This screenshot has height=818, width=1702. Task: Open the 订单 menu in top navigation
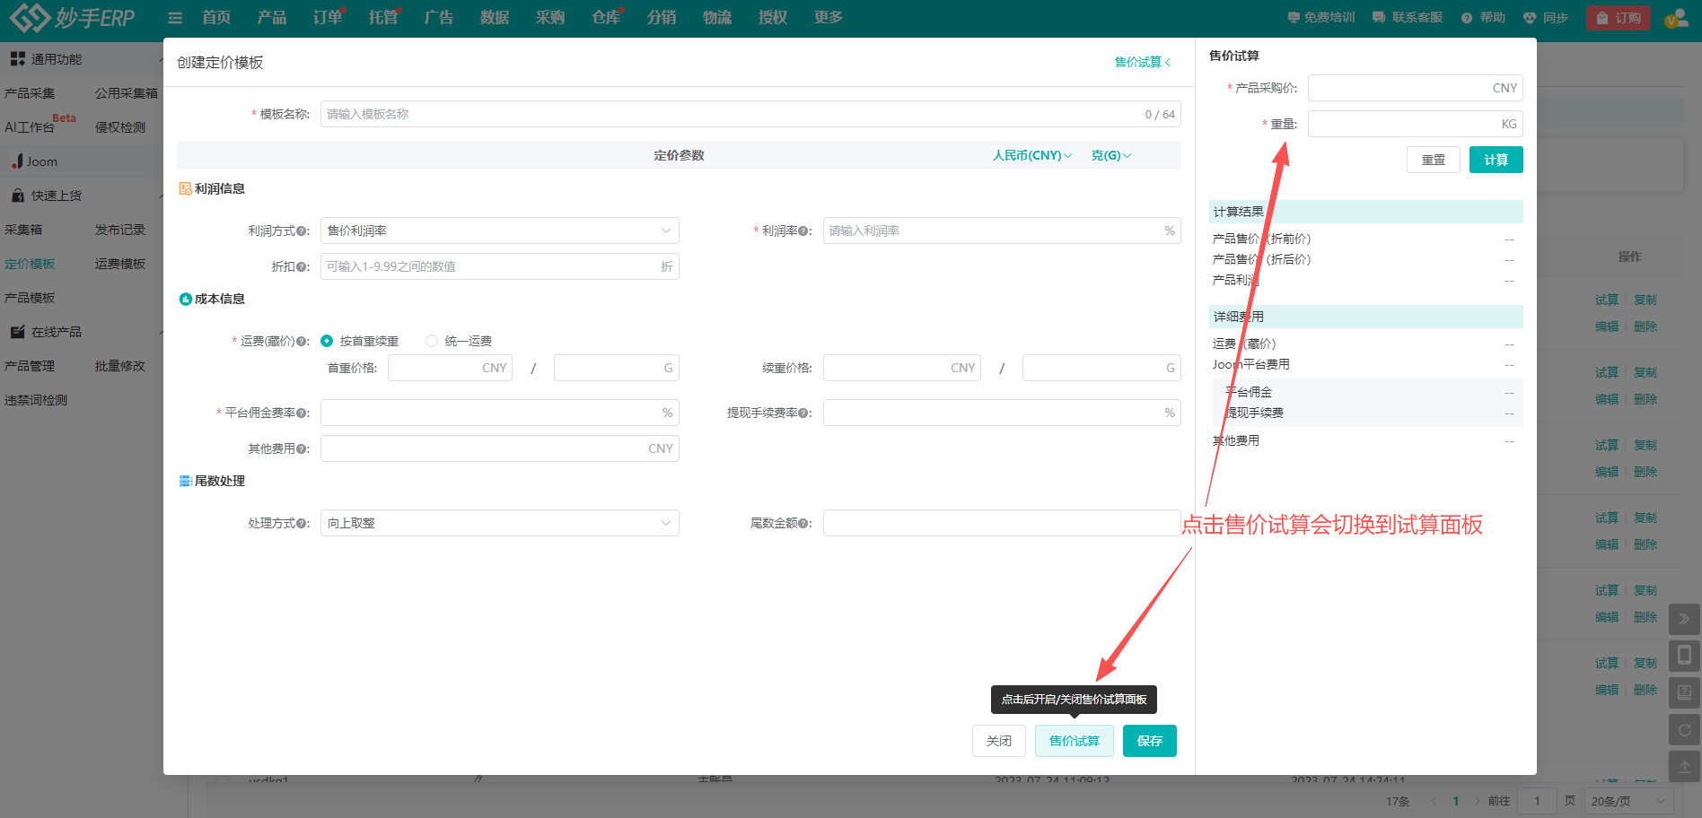[x=328, y=18]
